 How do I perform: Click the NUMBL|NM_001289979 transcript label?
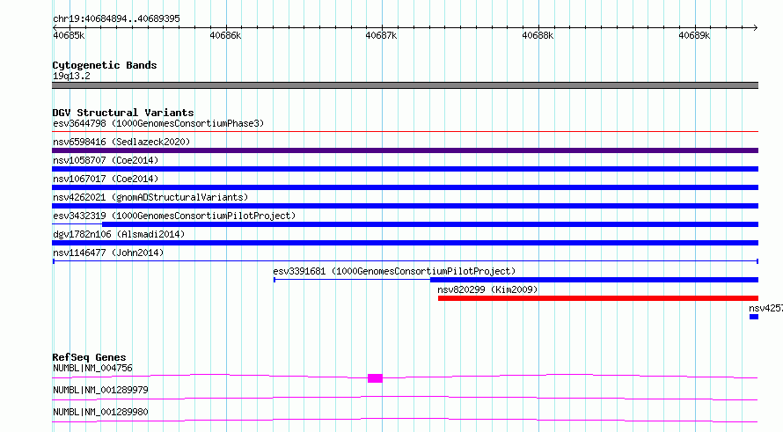point(100,390)
